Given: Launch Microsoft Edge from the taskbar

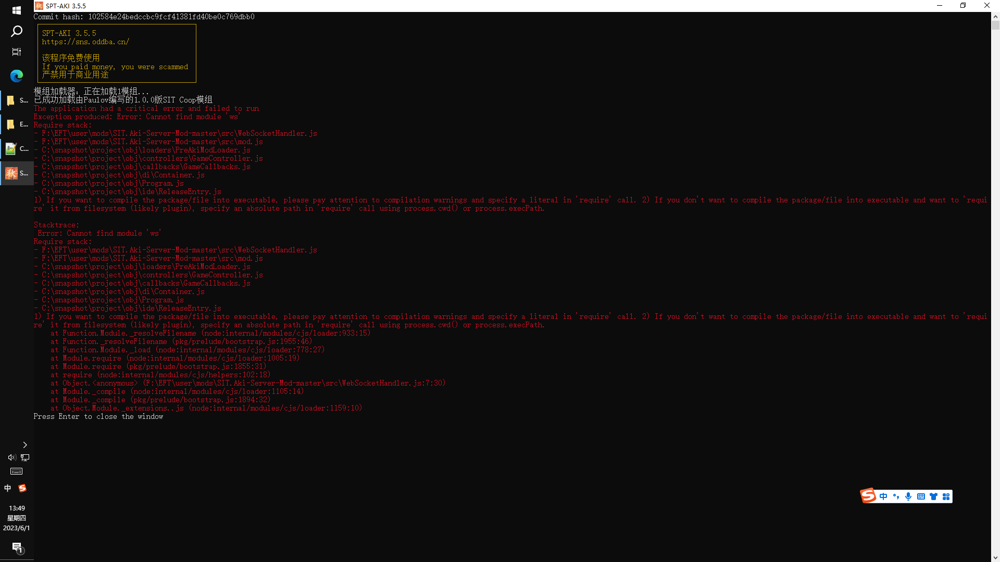Looking at the screenshot, I should pos(17,76).
